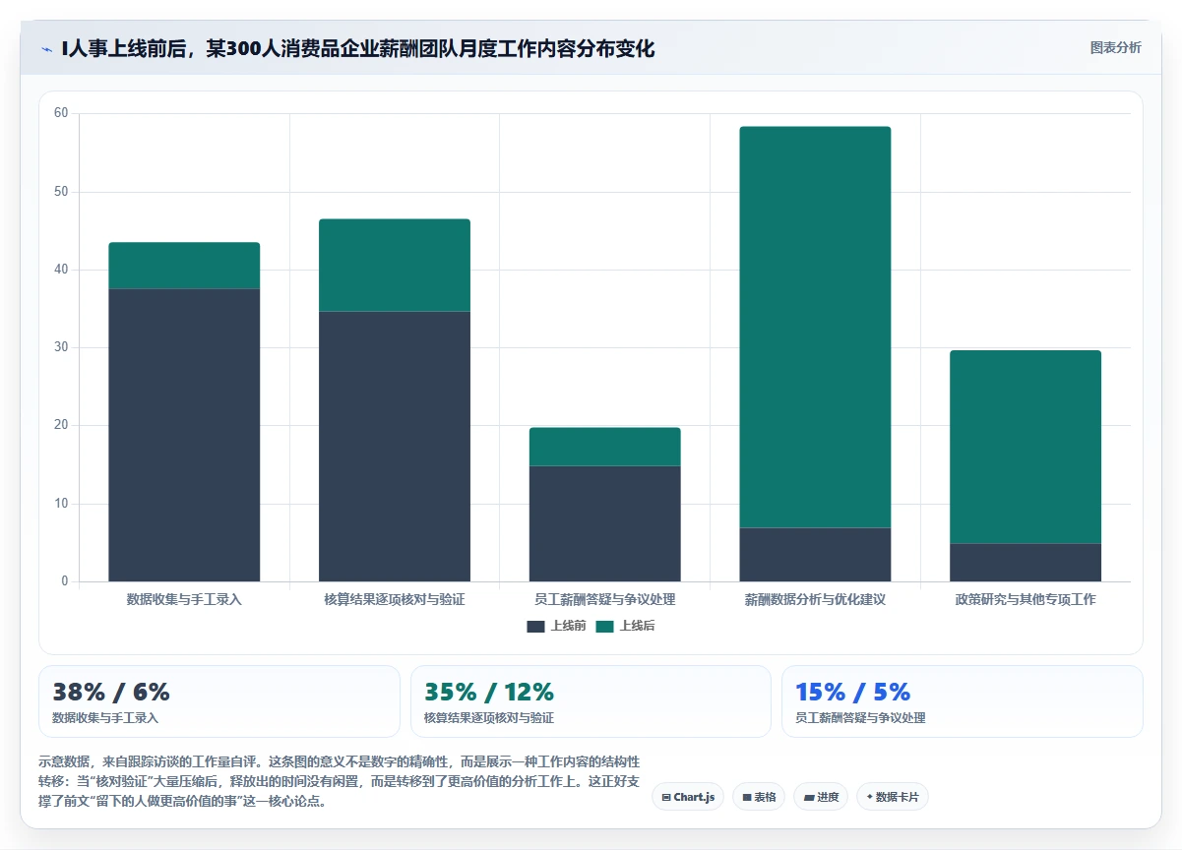Click the 35% / 12% stat card
Image resolution: width=1182 pixels, height=850 pixels.
[591, 701]
